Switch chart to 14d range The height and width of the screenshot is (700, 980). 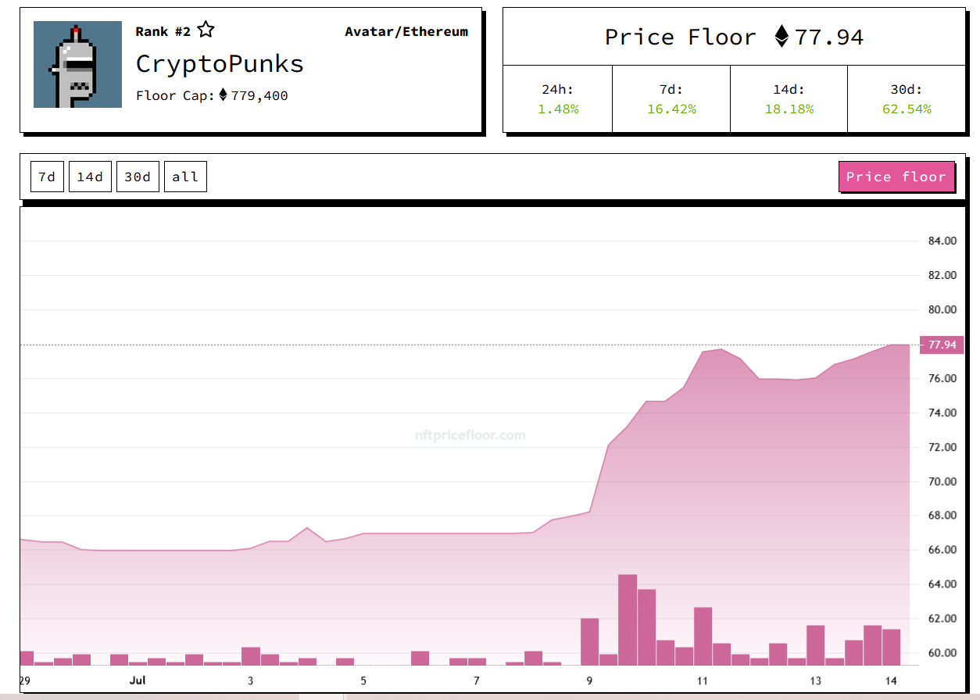coord(90,177)
